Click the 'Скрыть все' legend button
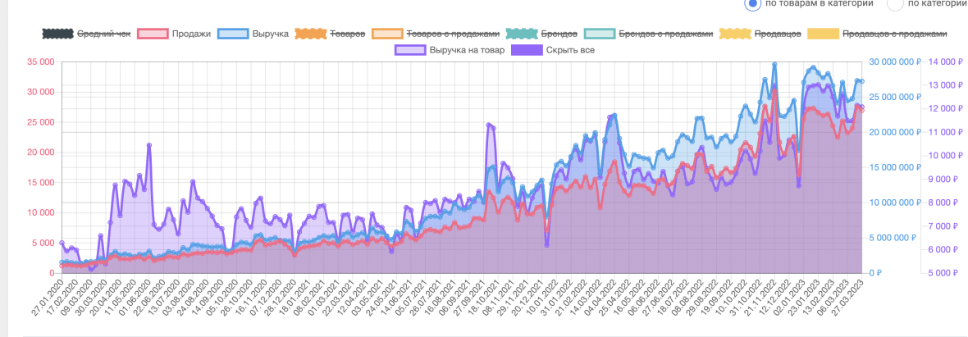968x337 pixels. click(x=553, y=50)
